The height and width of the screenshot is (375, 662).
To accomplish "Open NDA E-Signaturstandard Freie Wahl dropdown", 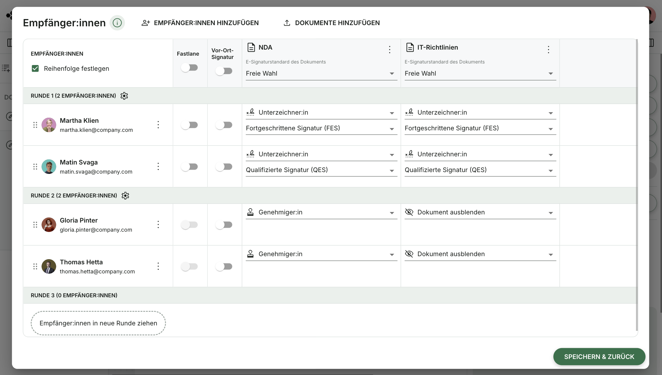I will tap(321, 73).
